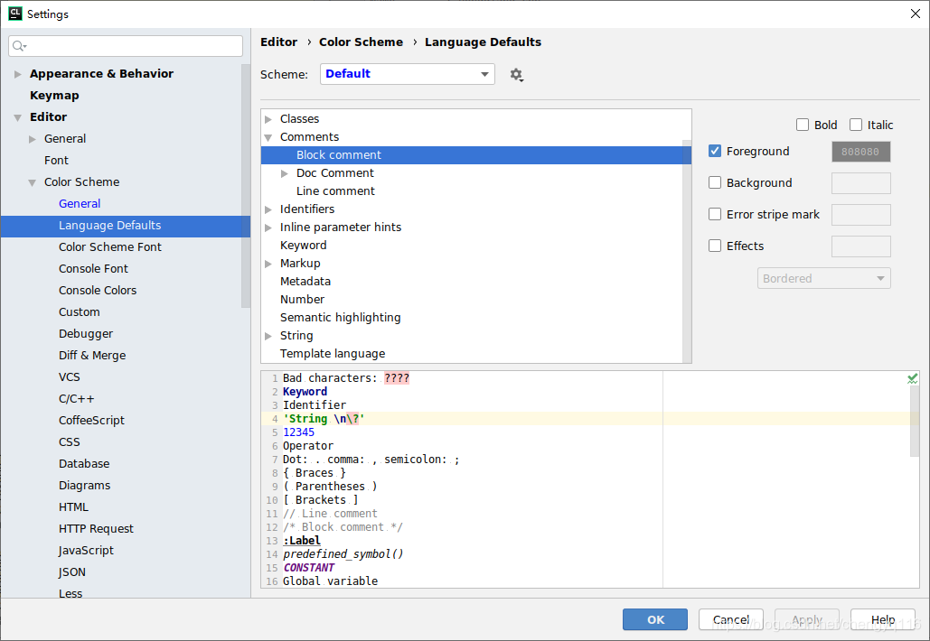Open Diff & Merge color settings

(x=92, y=356)
